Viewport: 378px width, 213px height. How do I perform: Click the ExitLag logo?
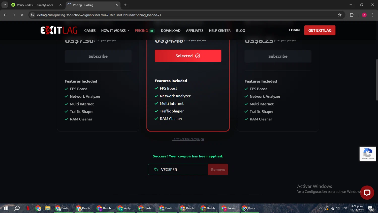(x=59, y=30)
